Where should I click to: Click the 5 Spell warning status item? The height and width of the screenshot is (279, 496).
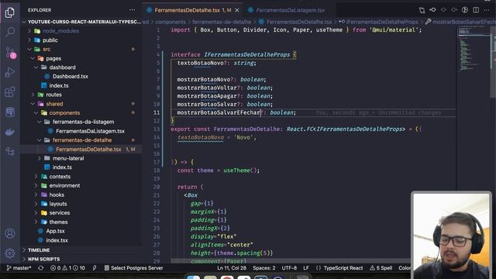pyautogui.click(x=381, y=268)
